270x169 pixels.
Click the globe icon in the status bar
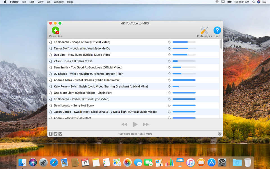219,134
